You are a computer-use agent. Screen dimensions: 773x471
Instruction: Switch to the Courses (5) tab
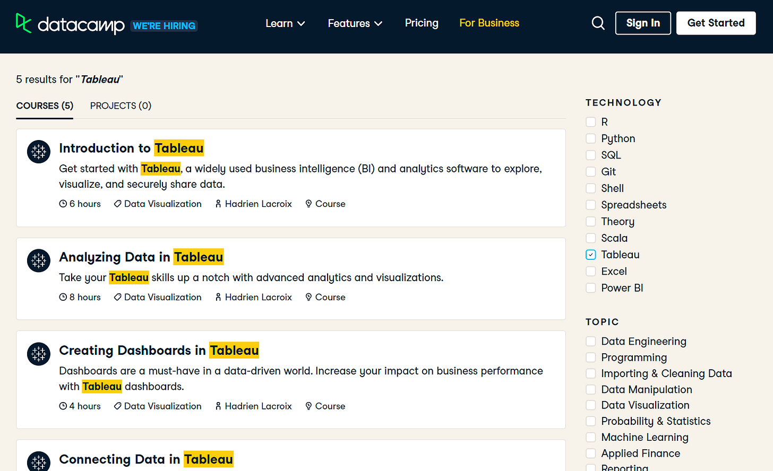point(45,106)
